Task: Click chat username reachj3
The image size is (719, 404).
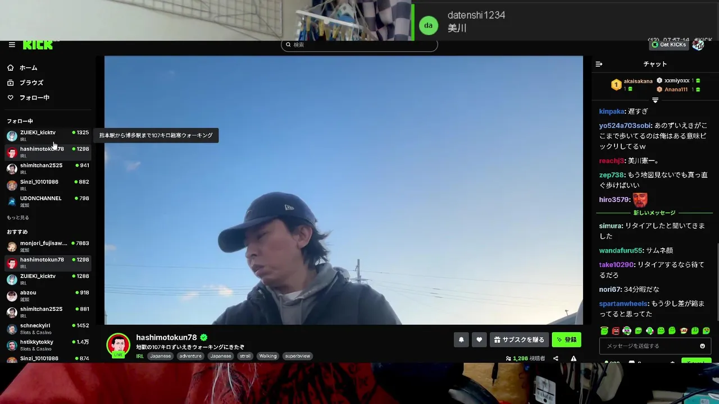Action: [612, 160]
